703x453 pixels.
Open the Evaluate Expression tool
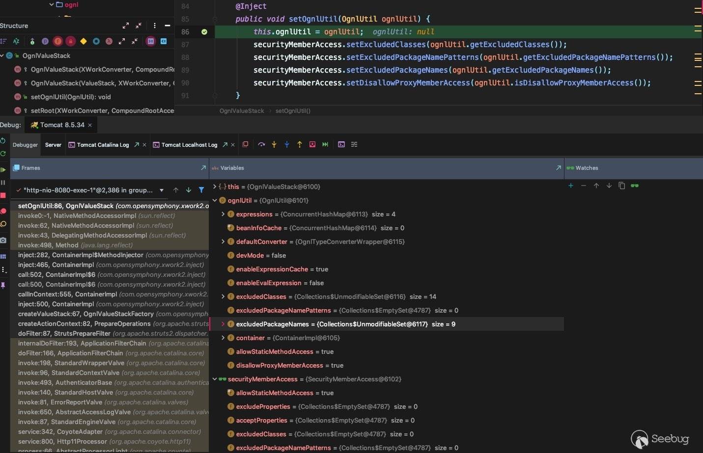click(x=341, y=144)
